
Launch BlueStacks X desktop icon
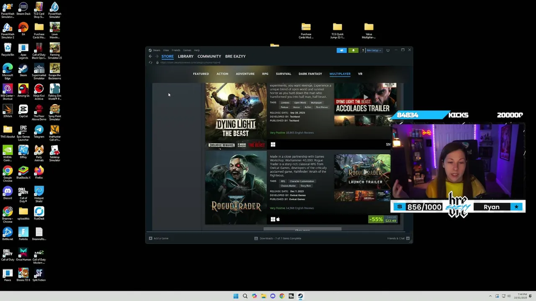pos(23,172)
